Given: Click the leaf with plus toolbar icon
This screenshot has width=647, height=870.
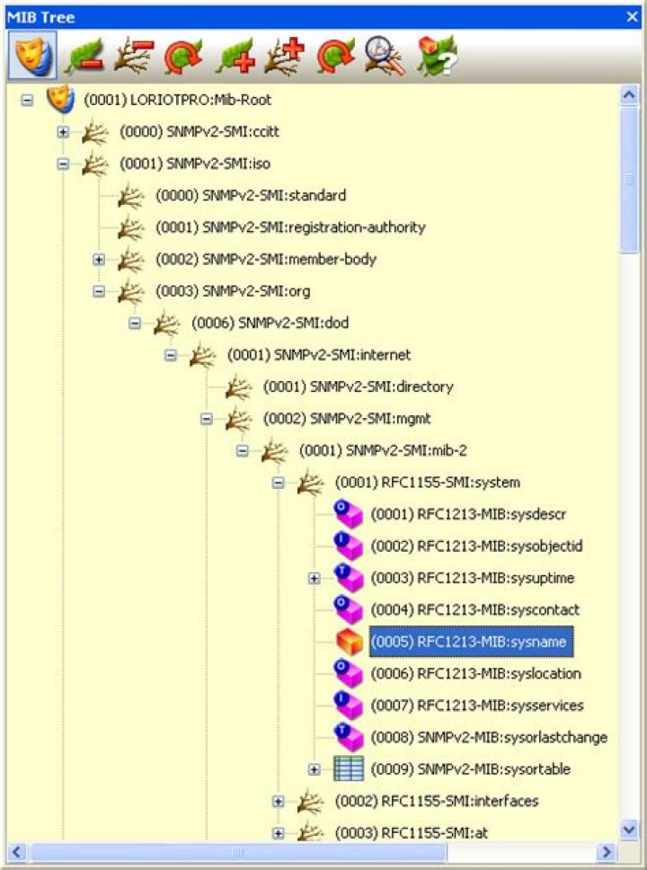Looking at the screenshot, I should click(x=235, y=57).
